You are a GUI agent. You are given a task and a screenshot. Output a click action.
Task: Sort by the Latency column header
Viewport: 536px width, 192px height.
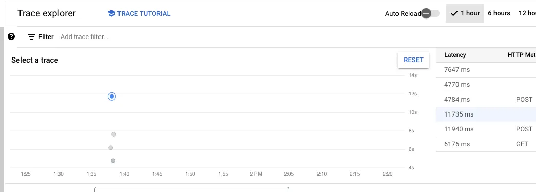tap(455, 55)
